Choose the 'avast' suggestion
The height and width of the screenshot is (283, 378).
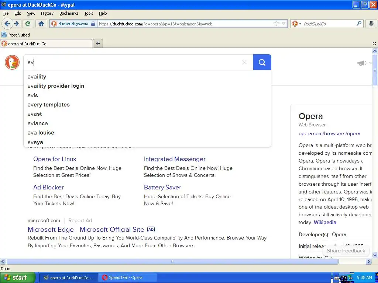147,114
